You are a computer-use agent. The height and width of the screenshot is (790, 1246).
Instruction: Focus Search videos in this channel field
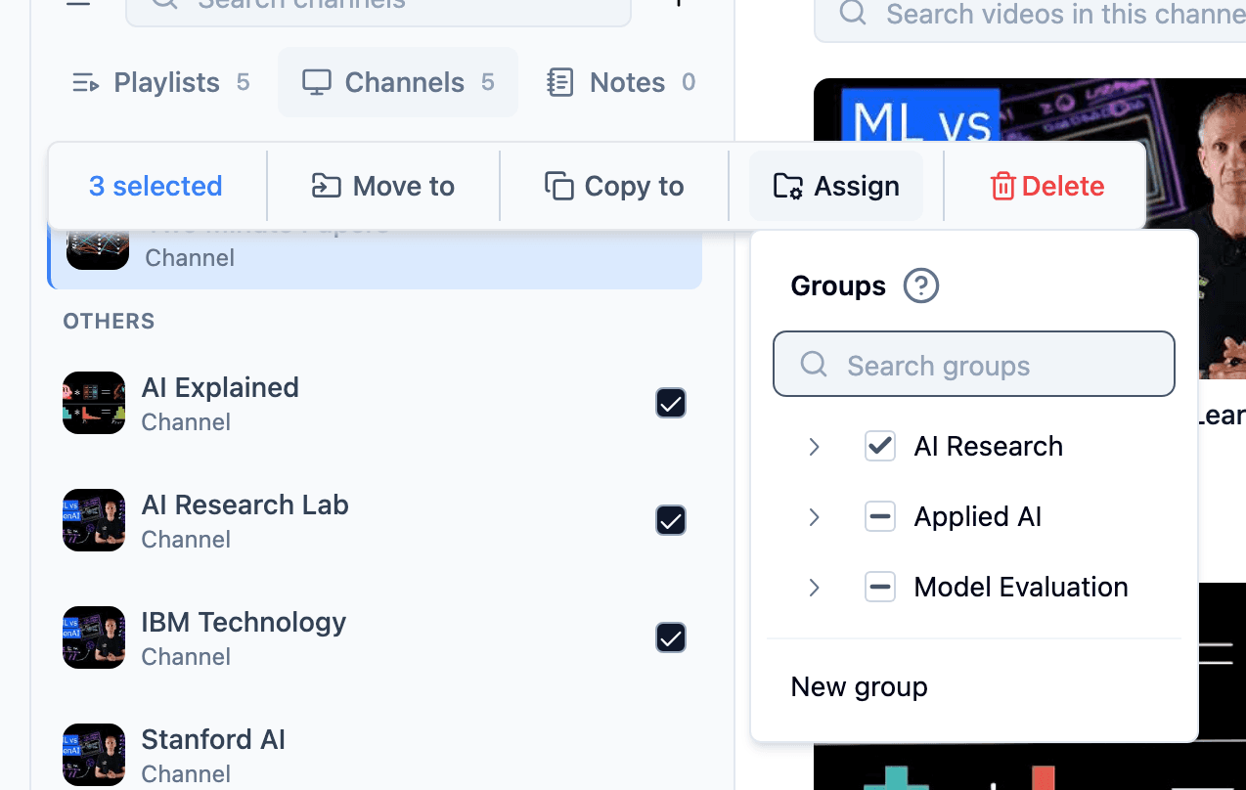[x=1030, y=15]
